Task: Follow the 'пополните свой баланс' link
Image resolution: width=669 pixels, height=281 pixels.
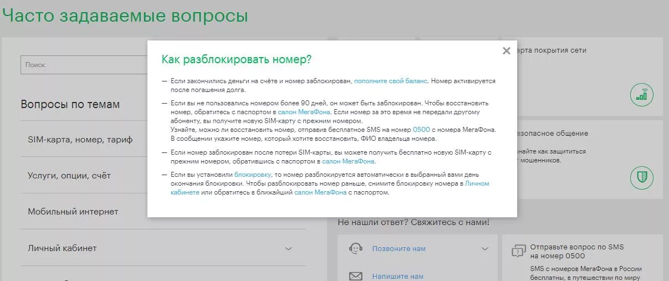Action: [391, 81]
